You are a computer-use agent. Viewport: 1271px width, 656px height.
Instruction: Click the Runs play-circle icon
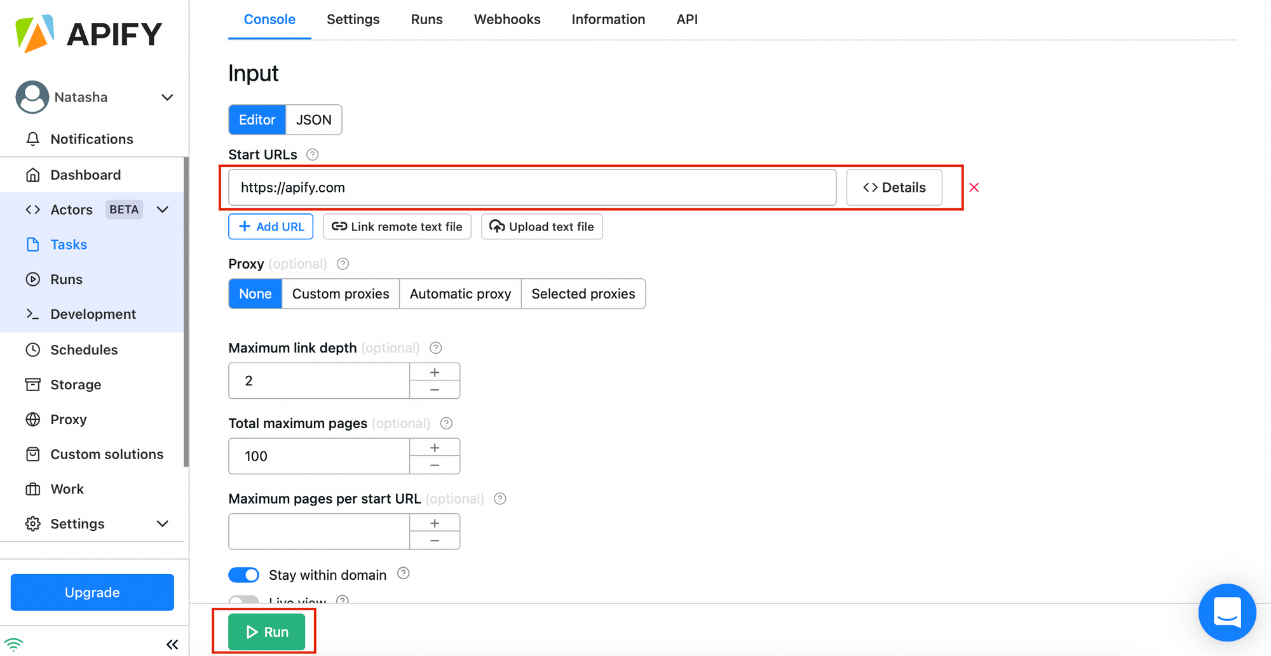[x=33, y=279]
